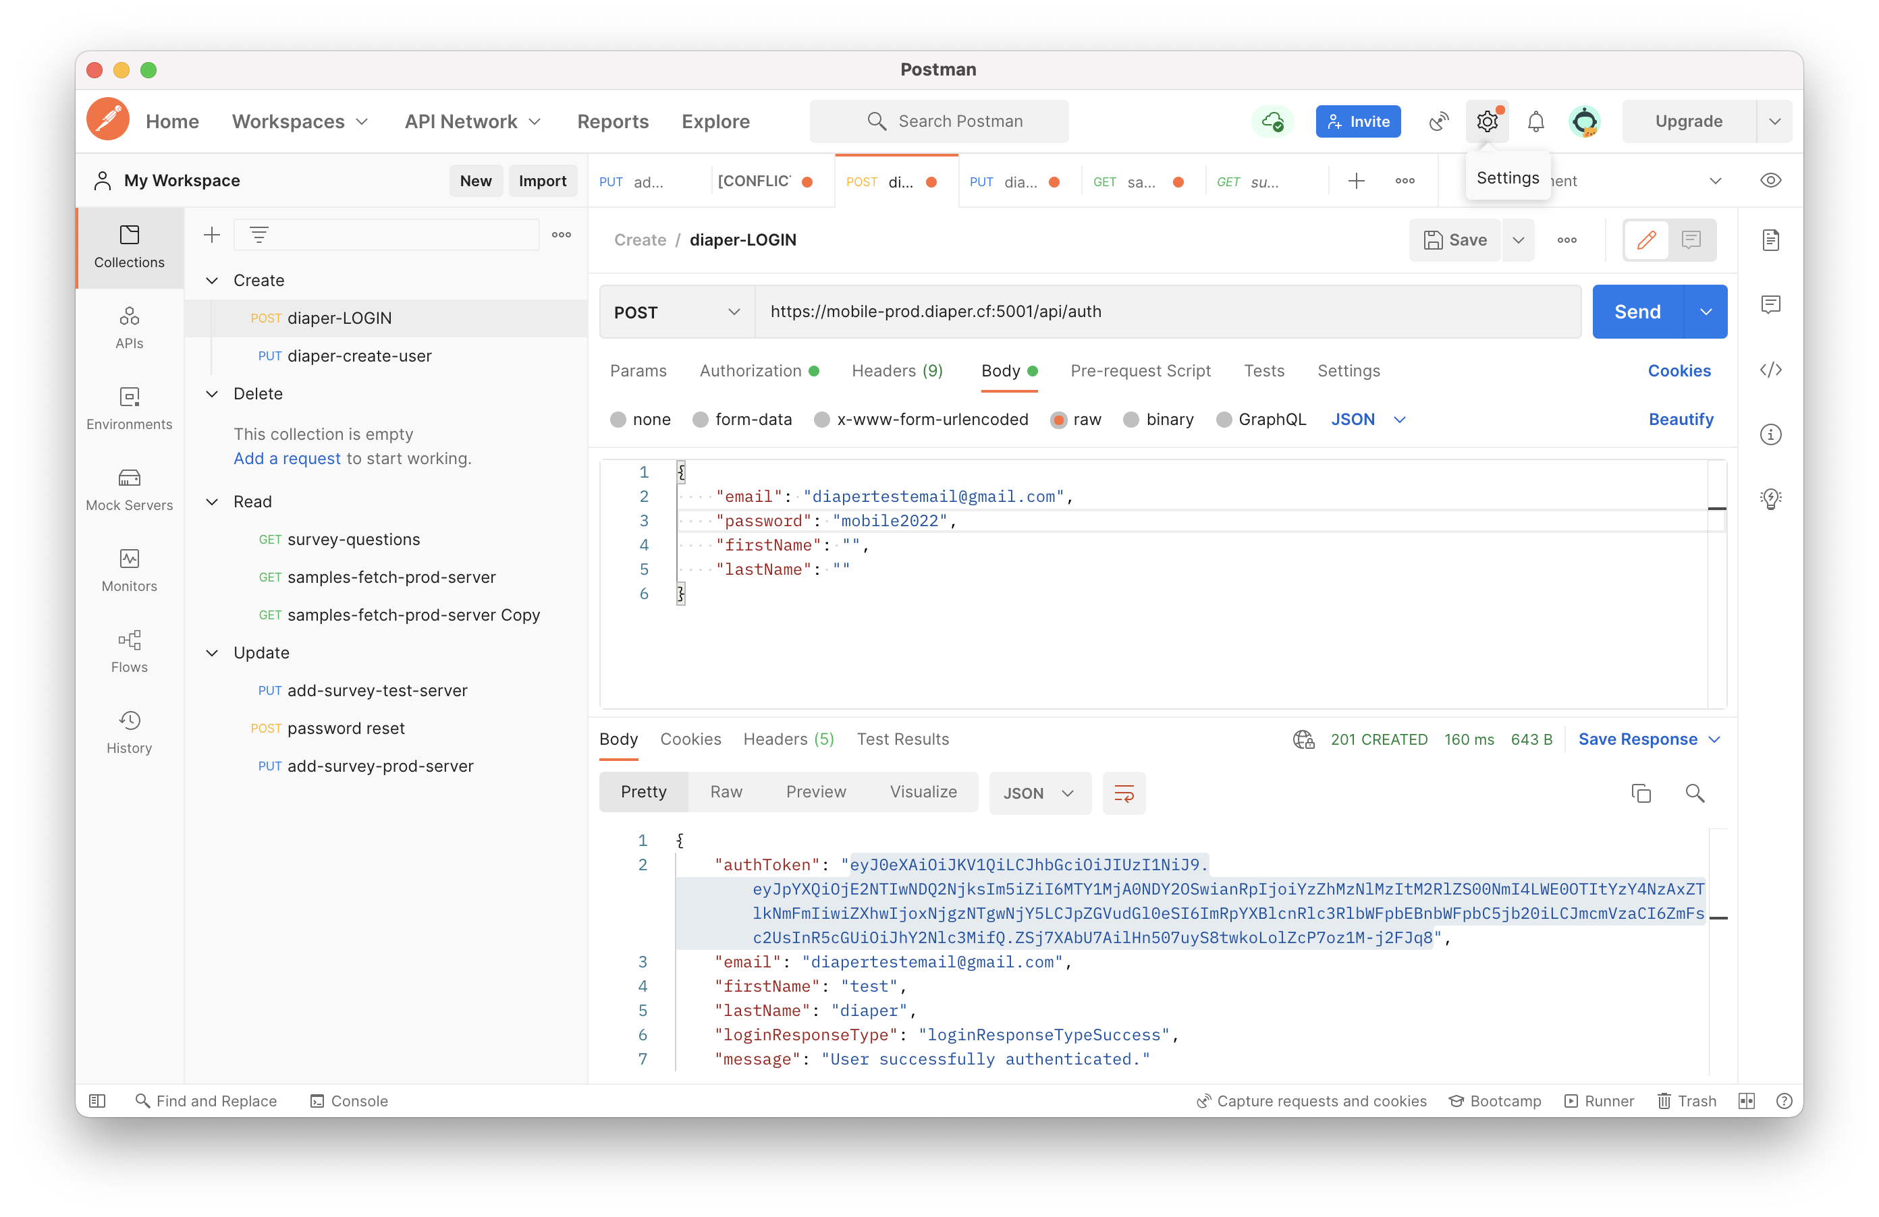
Task: Click the sync status cloud icon
Action: (x=1273, y=121)
